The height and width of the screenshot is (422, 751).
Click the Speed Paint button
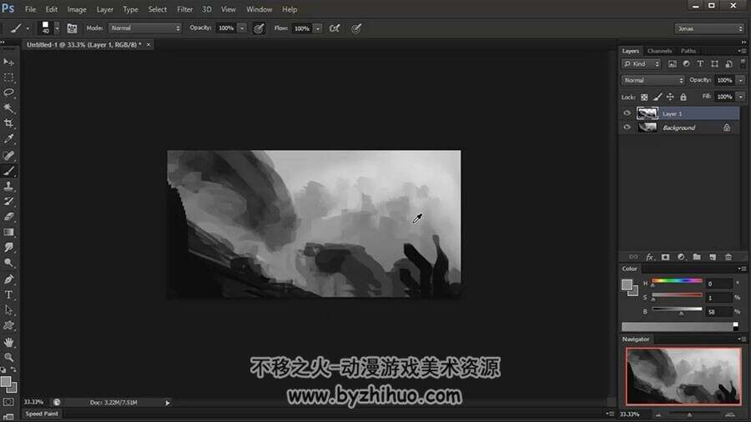pyautogui.click(x=42, y=414)
